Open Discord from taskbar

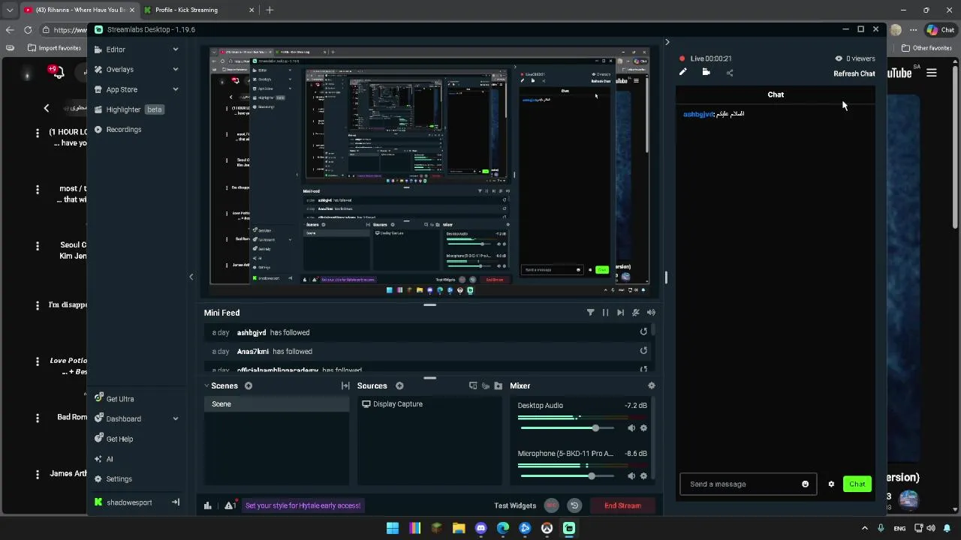[481, 528]
